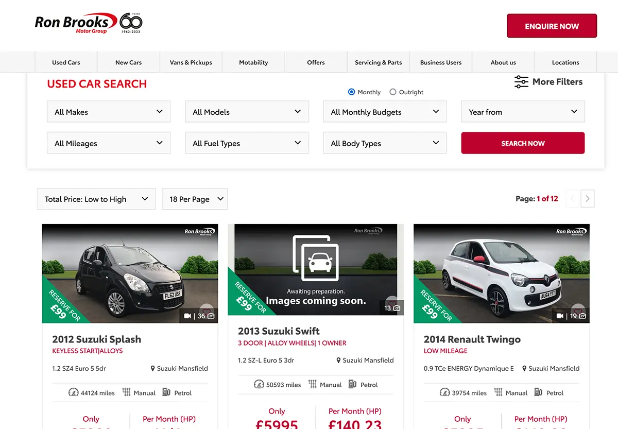Click the video icon on the Suzuki Splash card
This screenshot has width=618, height=429.
(x=188, y=315)
